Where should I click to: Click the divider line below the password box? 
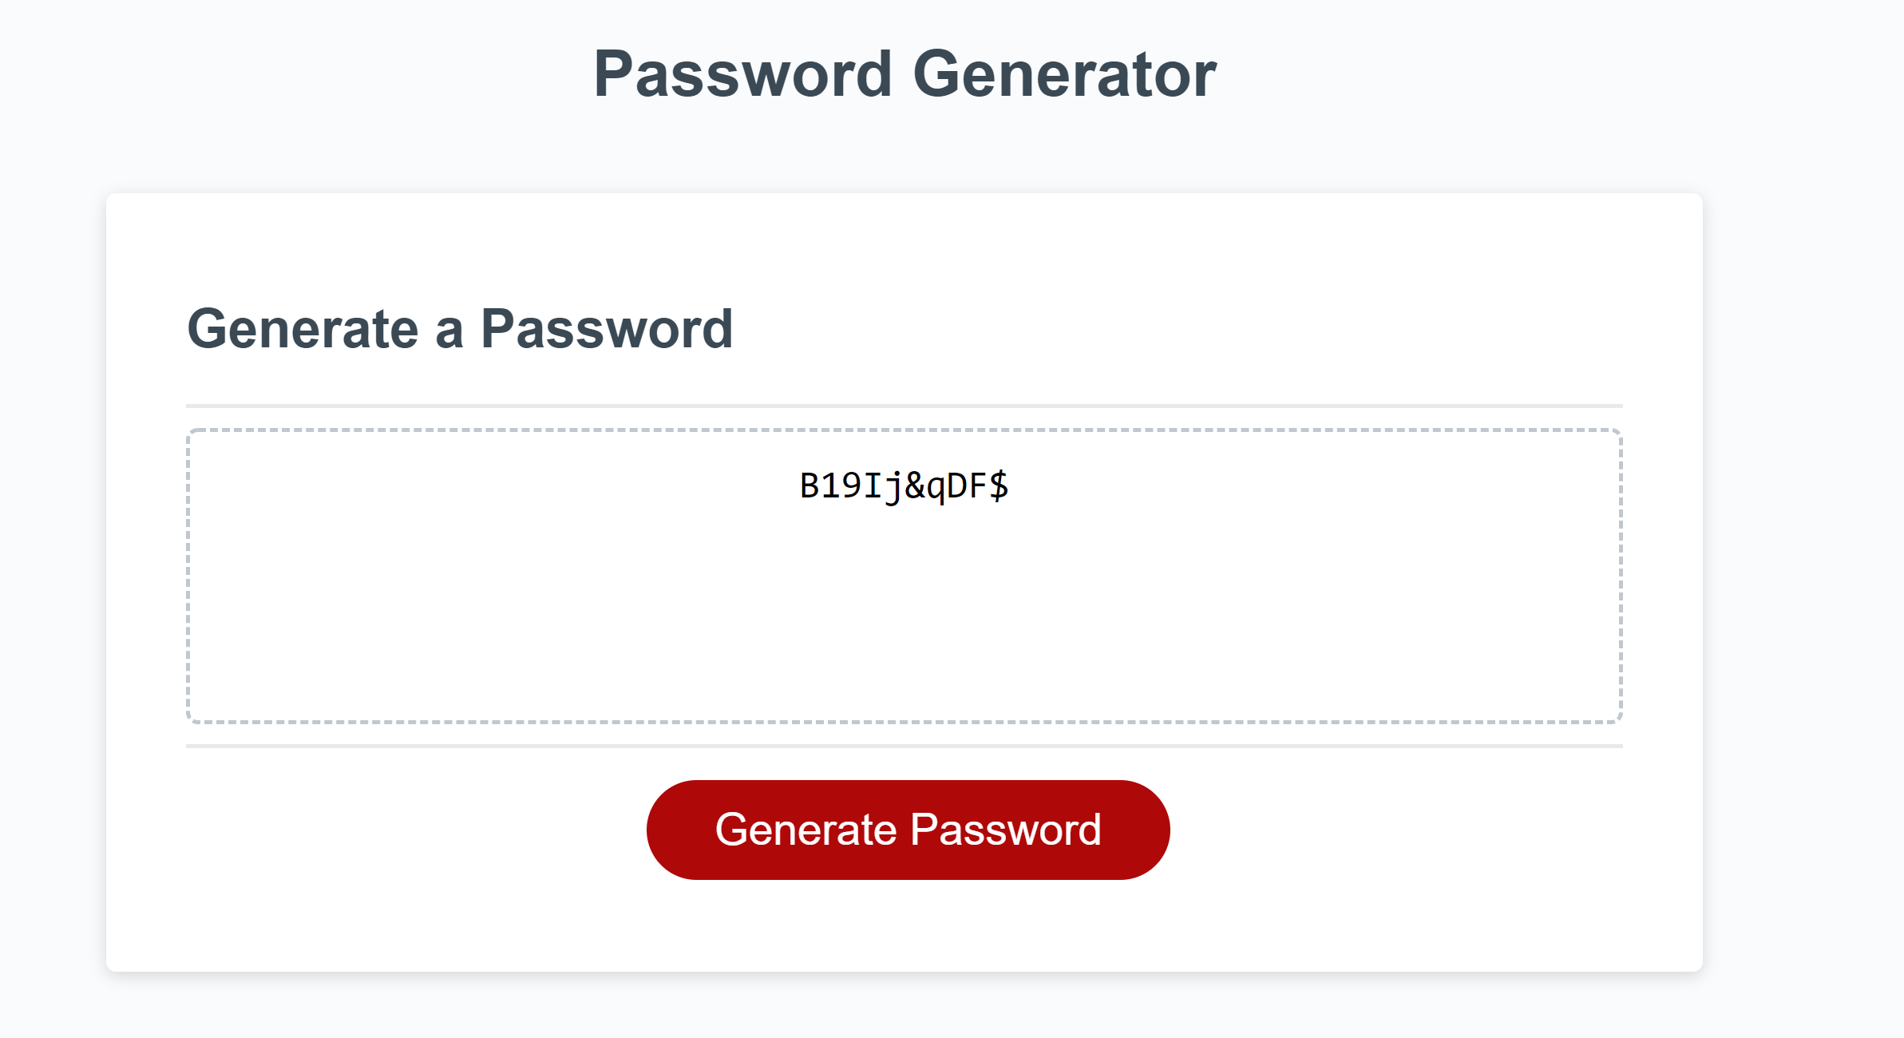pyautogui.click(x=903, y=745)
